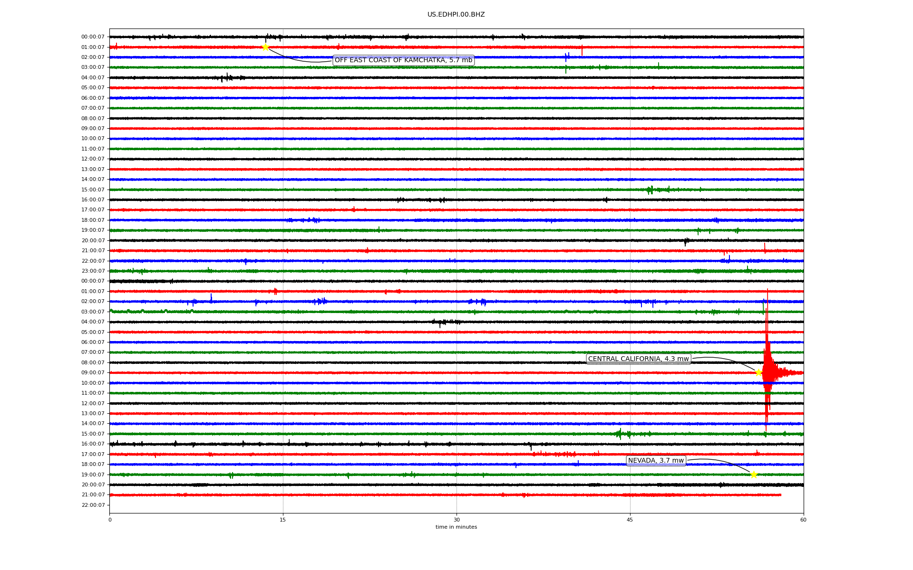
Task: Click the 12:00:07 label on first day
Action: tap(93, 159)
